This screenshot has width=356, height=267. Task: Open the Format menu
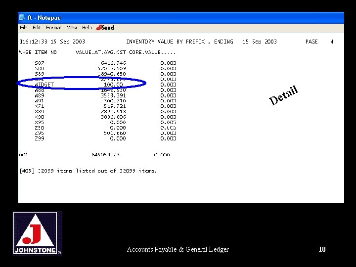point(53,28)
